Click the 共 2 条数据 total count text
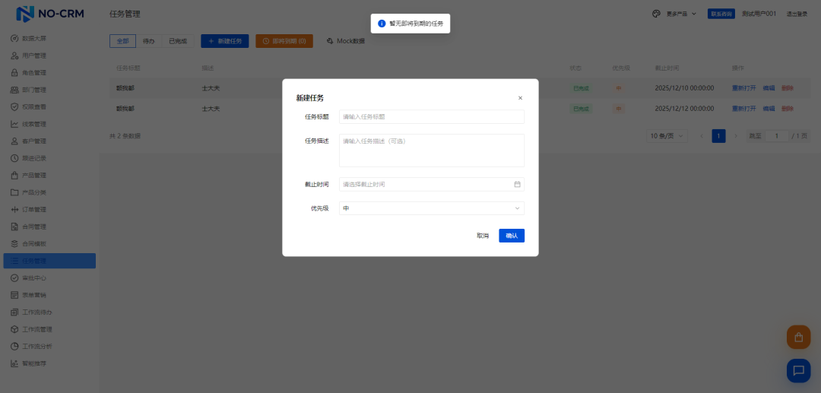This screenshot has height=393, width=821. pos(125,136)
